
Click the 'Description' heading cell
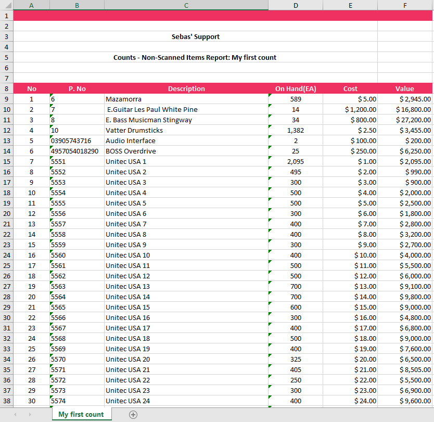click(x=186, y=88)
